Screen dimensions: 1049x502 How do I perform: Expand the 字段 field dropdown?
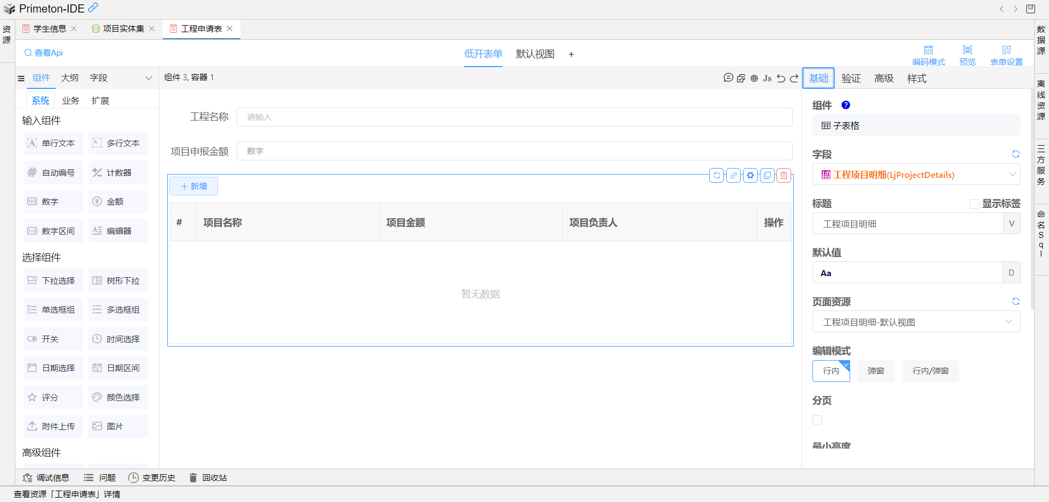pos(1011,175)
